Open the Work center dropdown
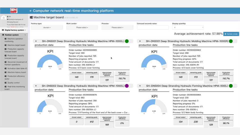This screenshot has height=135, width=240. 82,27
